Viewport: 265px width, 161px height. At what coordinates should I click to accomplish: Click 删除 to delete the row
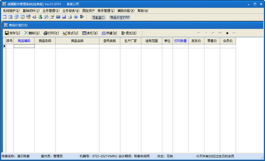coord(32,33)
